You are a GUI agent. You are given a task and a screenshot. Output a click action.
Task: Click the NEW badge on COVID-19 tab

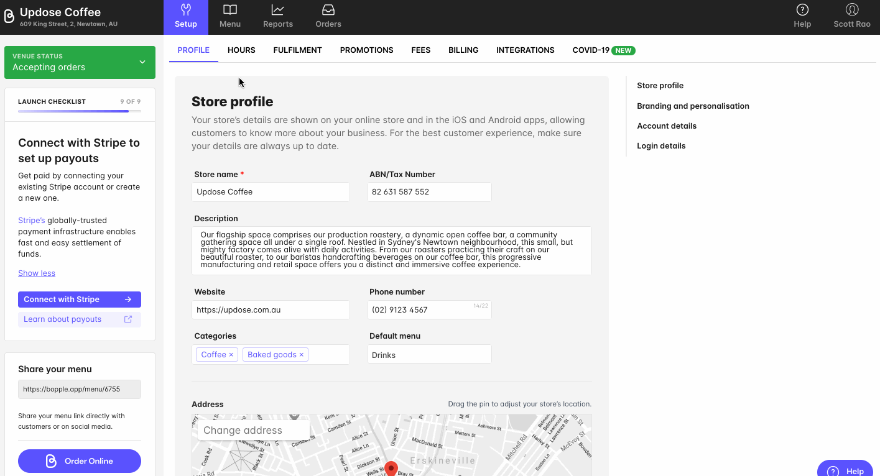pyautogui.click(x=623, y=50)
